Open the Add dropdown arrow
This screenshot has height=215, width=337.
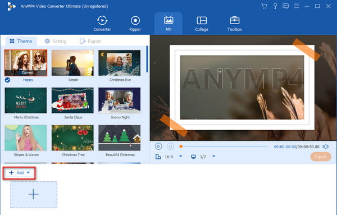coord(28,172)
